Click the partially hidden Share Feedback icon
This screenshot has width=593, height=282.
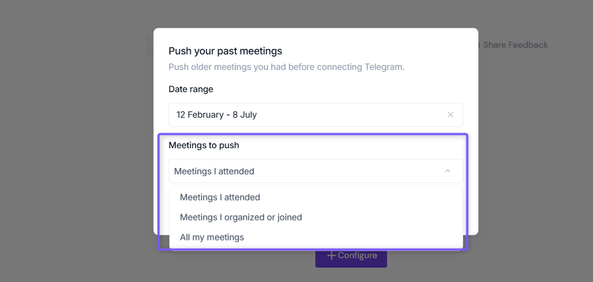click(x=479, y=45)
